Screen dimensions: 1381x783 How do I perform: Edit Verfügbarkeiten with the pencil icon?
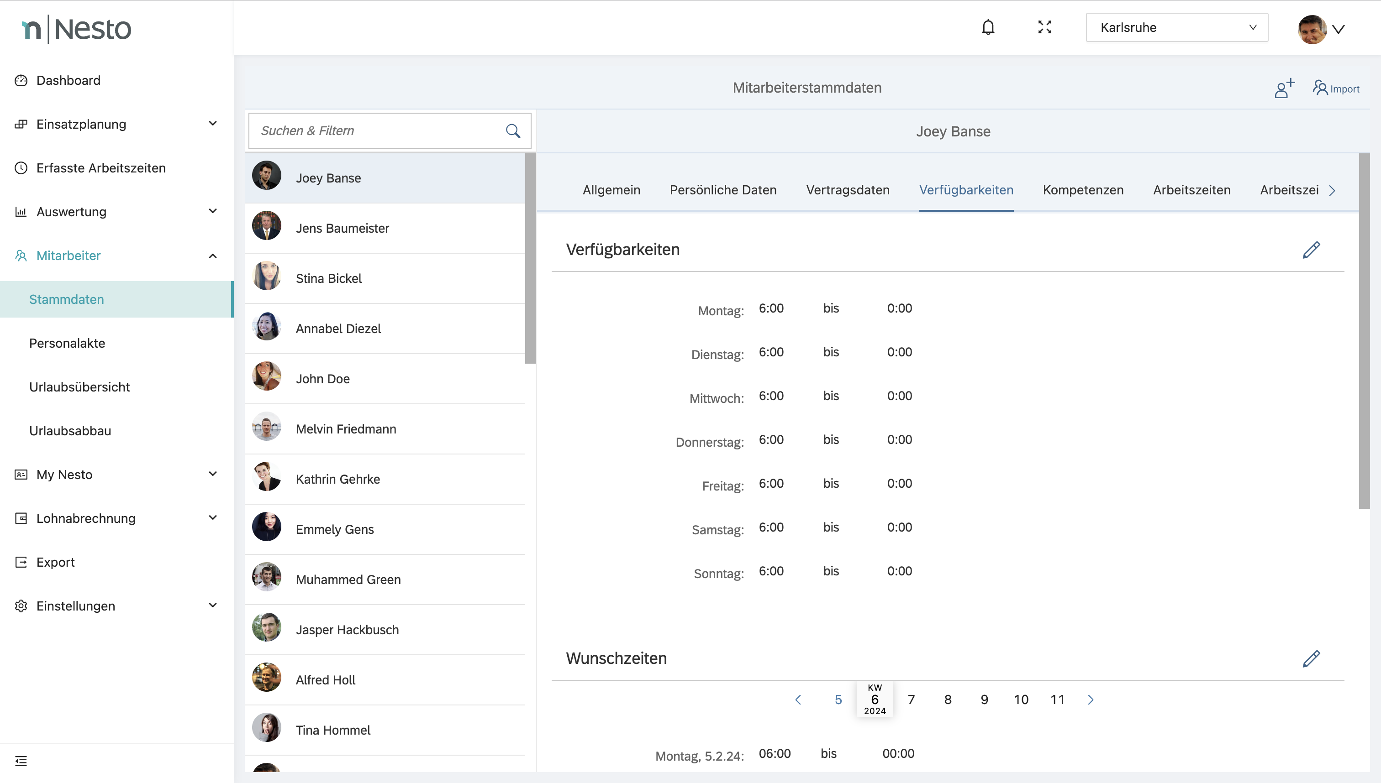tap(1311, 250)
